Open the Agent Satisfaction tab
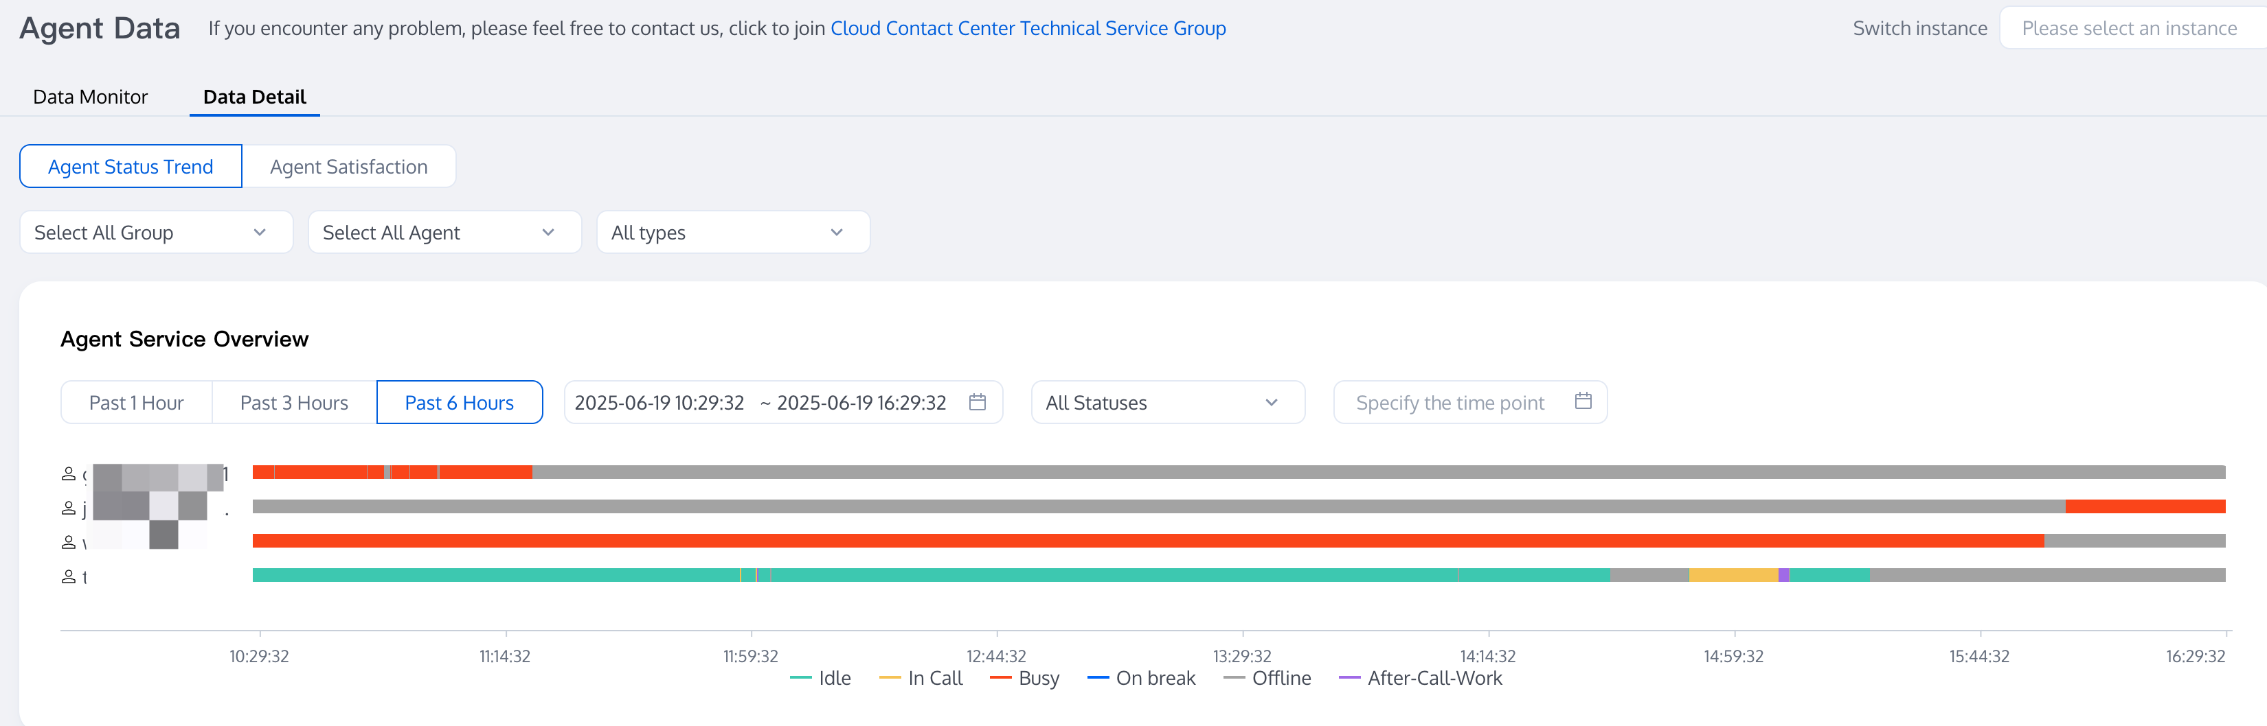Image resolution: width=2267 pixels, height=726 pixels. point(348,166)
